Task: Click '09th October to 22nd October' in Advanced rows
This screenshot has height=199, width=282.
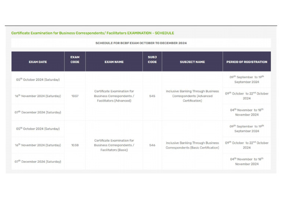Action: [247, 96]
